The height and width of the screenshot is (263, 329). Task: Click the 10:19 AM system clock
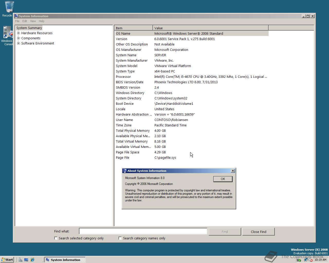coord(320,260)
